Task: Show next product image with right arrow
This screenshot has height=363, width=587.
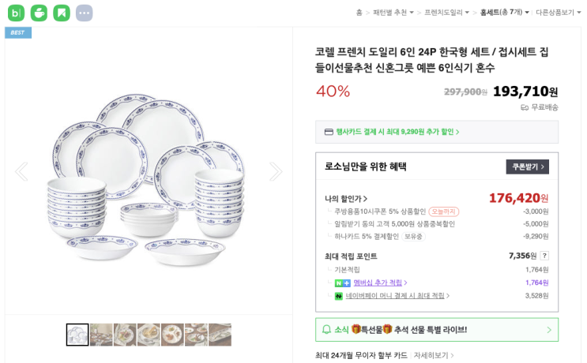Action: click(x=275, y=171)
